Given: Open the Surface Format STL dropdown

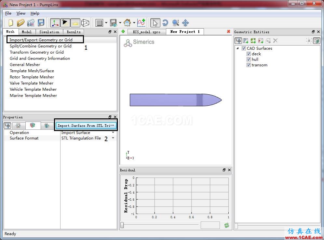Looking at the screenshot, I should point(113,138).
